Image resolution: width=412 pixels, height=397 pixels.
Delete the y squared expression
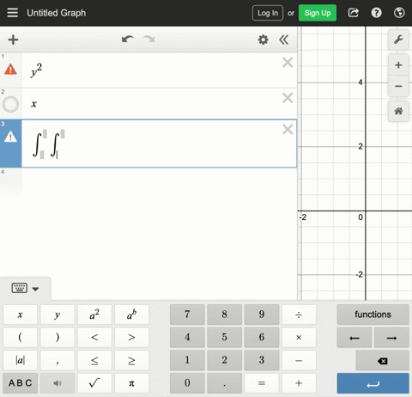(x=288, y=63)
